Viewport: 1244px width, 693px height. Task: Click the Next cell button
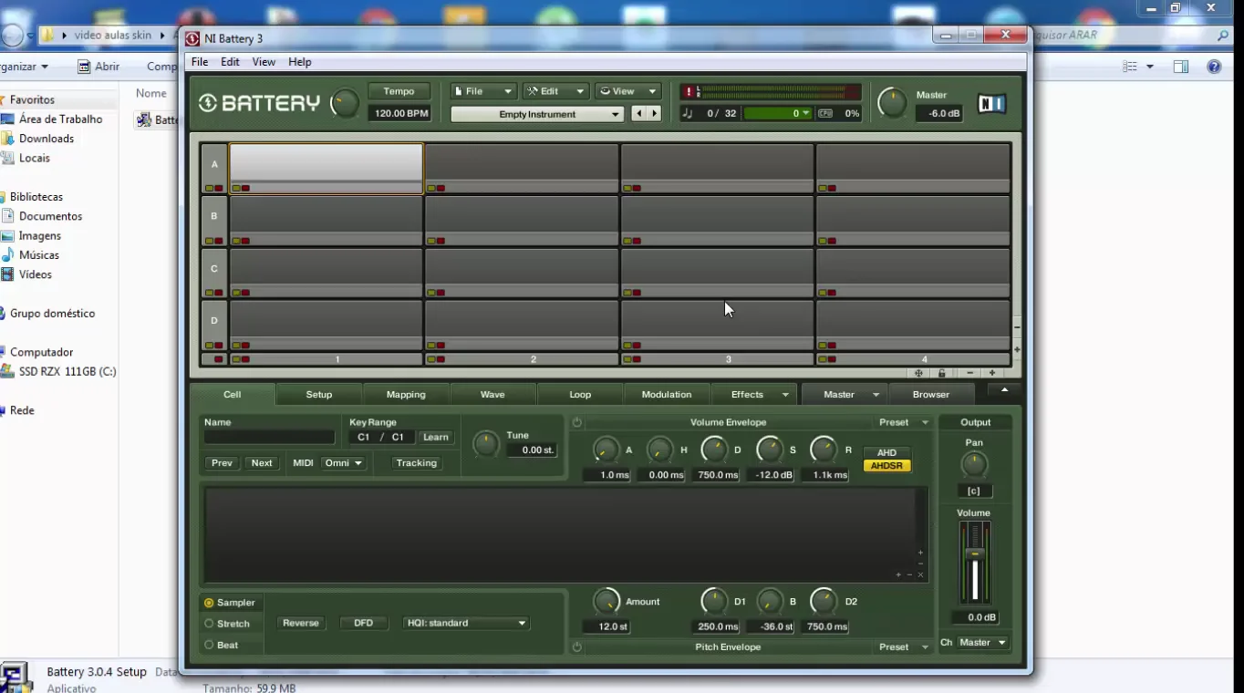pyautogui.click(x=262, y=463)
